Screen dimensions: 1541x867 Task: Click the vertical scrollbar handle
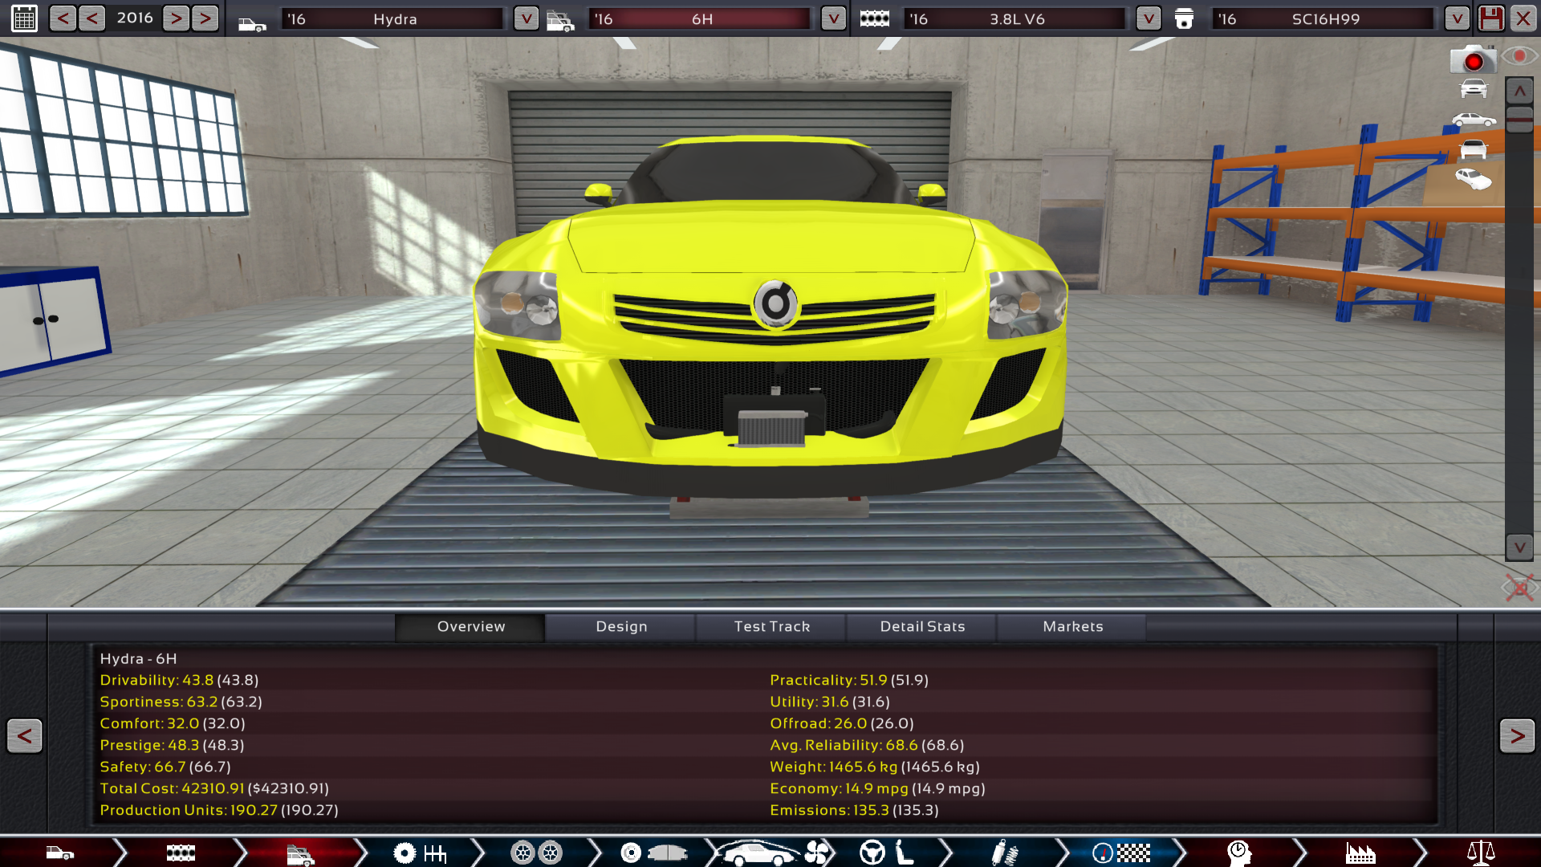(1519, 119)
